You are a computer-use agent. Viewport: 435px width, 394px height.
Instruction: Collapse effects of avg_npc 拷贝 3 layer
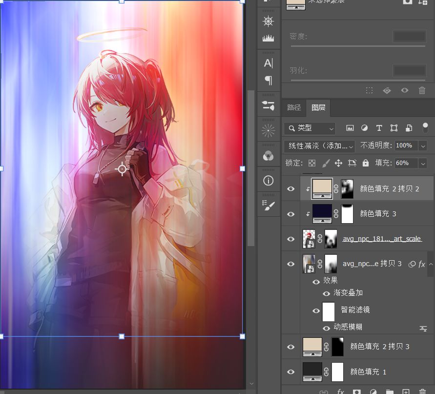(431, 264)
